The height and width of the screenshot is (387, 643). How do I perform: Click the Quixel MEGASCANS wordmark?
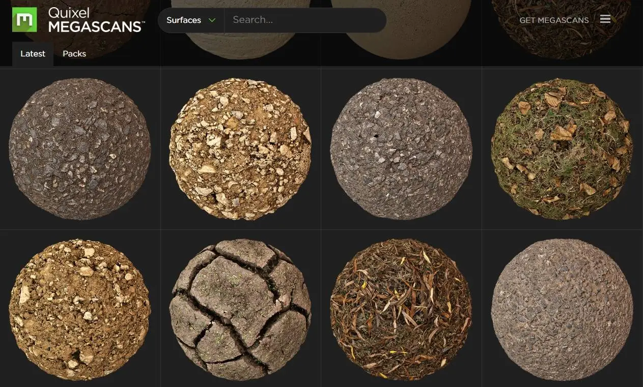pos(97,20)
